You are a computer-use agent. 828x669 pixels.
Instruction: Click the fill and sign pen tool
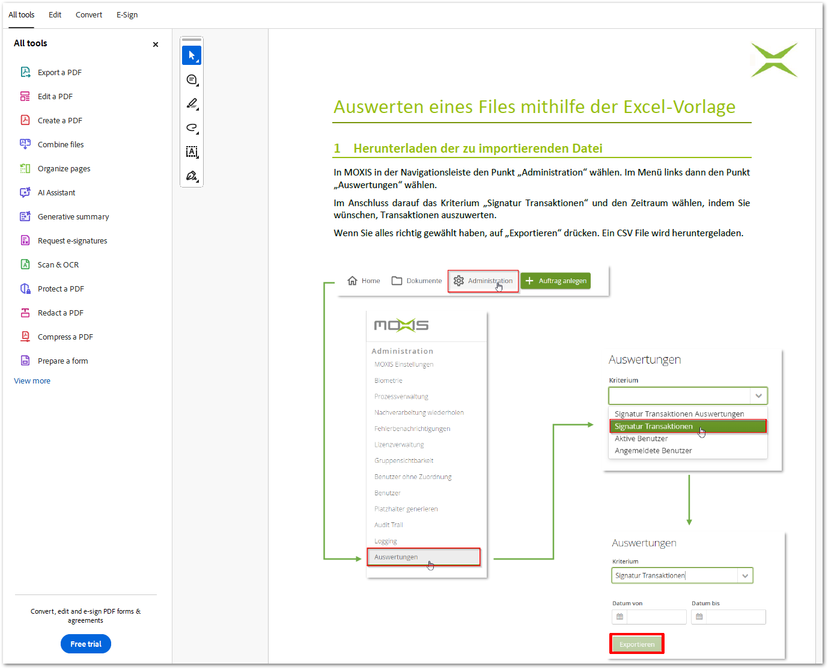click(x=192, y=176)
